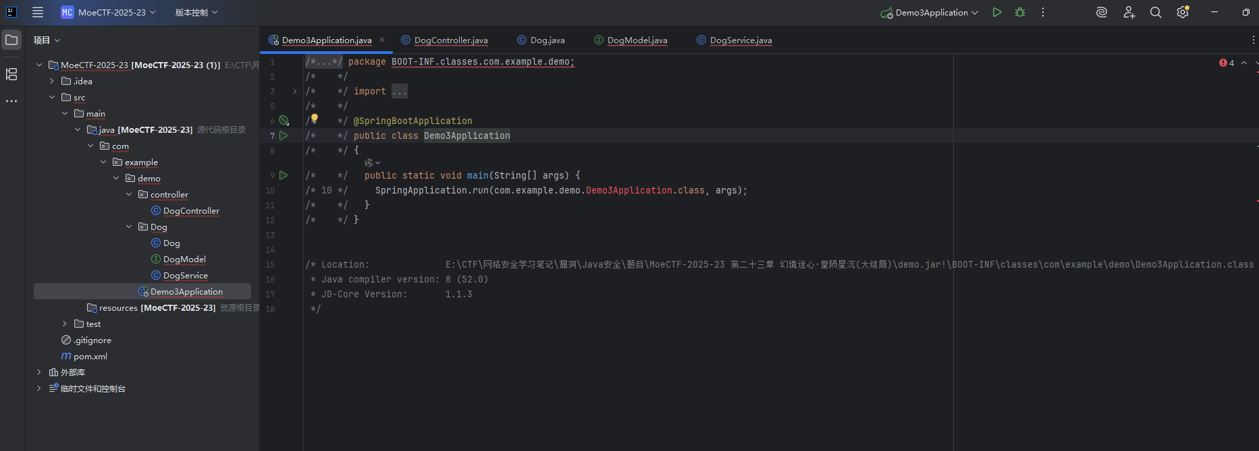Start debugging with the Debug bug icon
This screenshot has height=451, width=1259.
pyautogui.click(x=1020, y=12)
